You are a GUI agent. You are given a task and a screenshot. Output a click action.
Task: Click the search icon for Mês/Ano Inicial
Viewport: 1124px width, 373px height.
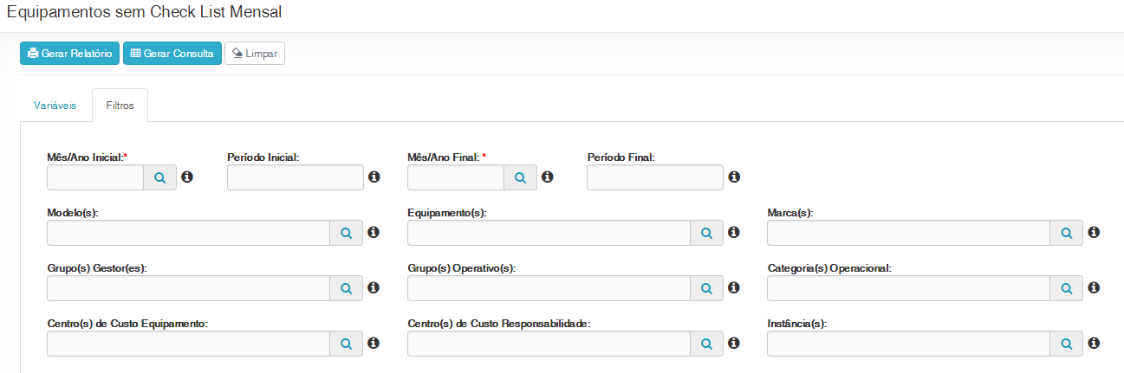pos(159,177)
